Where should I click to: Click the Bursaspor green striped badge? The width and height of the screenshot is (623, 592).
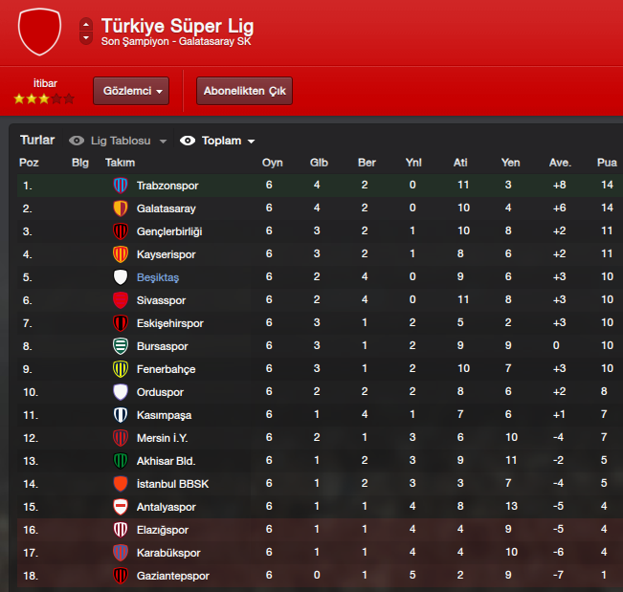coord(121,346)
